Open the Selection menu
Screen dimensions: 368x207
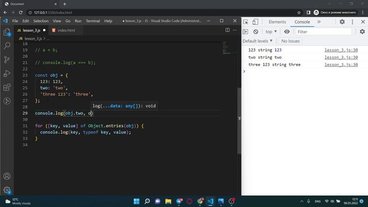tap(41, 21)
